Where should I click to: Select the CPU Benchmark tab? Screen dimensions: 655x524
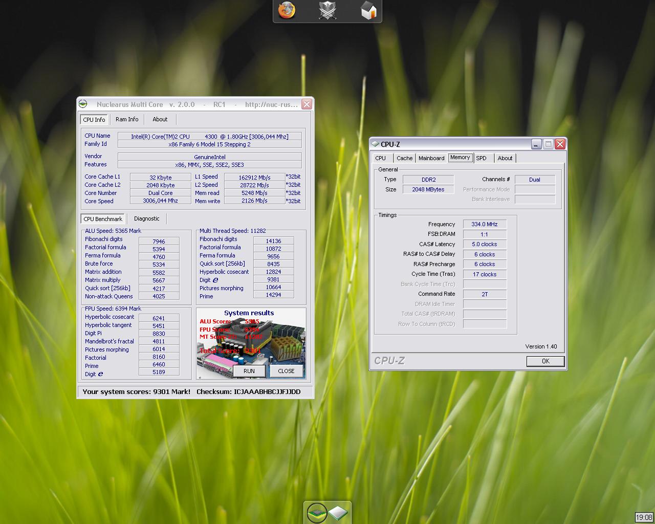pos(103,219)
